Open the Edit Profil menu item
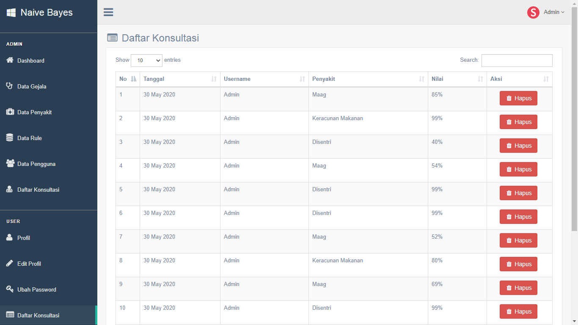Viewport: 578px width, 325px height. (x=49, y=264)
